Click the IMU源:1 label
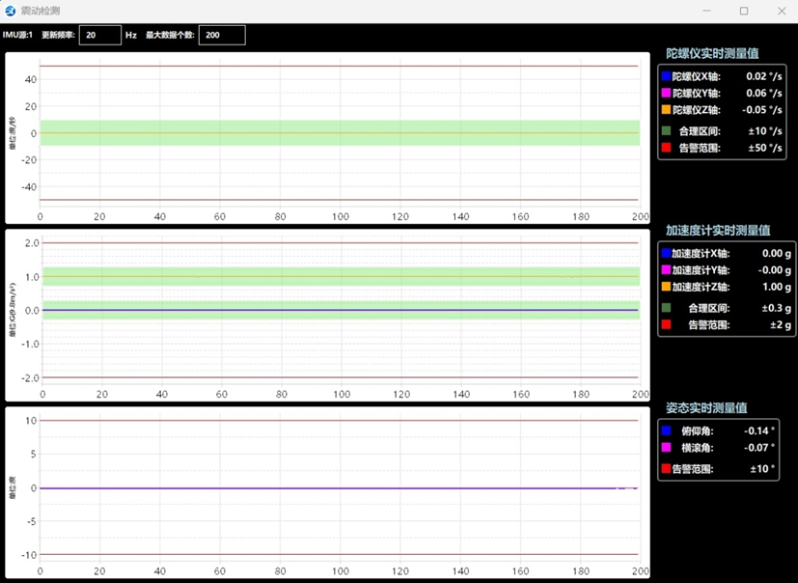This screenshot has width=798, height=583. click(17, 35)
